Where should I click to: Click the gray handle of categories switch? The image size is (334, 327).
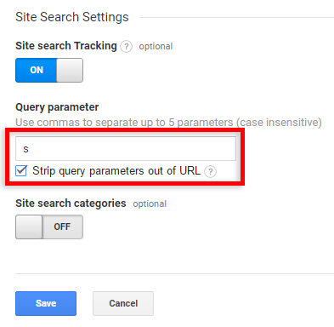click(29, 227)
